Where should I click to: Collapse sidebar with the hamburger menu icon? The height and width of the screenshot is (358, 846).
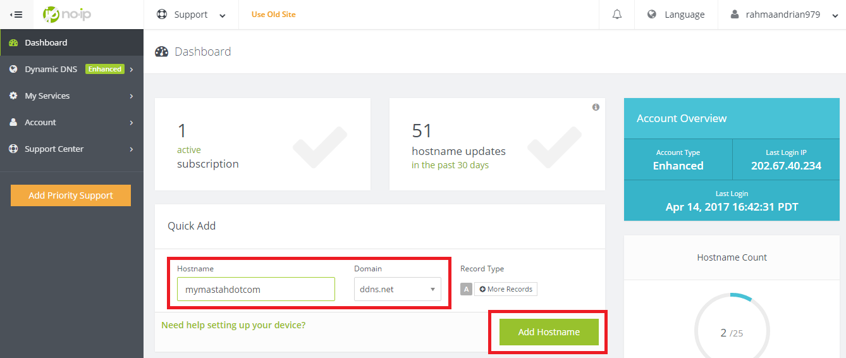click(x=16, y=14)
